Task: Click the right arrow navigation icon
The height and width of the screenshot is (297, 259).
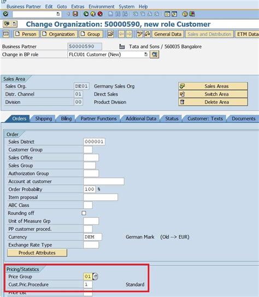Action: (x=129, y=34)
